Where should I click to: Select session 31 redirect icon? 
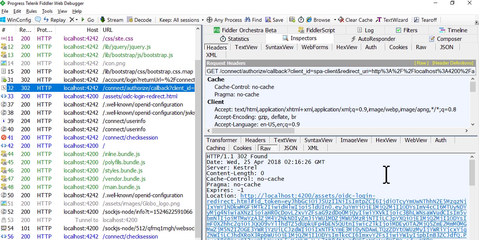click(x=4, y=79)
